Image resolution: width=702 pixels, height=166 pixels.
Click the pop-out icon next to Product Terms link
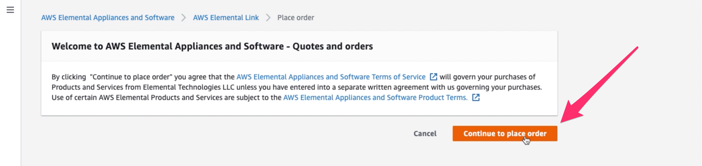click(x=476, y=97)
